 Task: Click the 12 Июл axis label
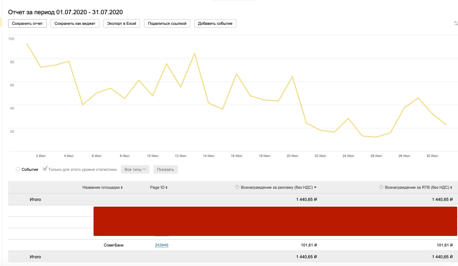pos(181,156)
